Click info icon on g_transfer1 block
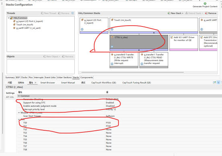222x156 pixels. pyautogui.click(x=142, y=64)
